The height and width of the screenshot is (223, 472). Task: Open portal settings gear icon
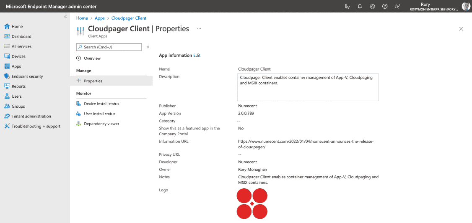[x=372, y=6]
